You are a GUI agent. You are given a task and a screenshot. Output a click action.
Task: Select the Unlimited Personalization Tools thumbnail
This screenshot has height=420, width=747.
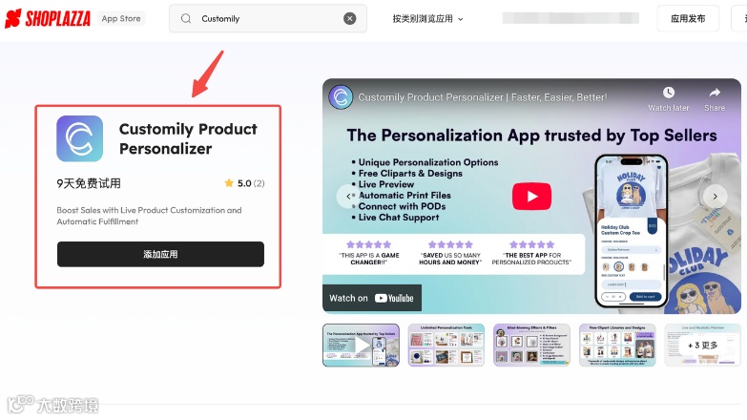tap(446, 346)
